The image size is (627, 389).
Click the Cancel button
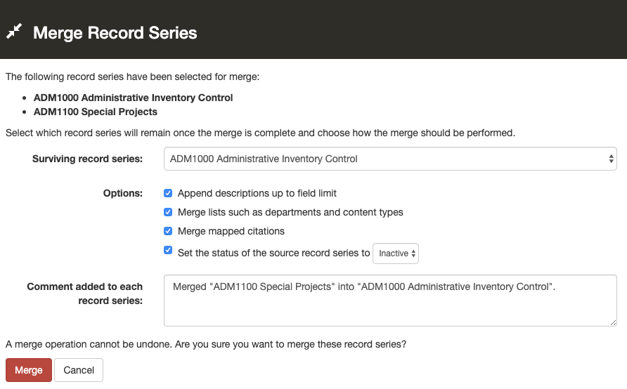(79, 370)
